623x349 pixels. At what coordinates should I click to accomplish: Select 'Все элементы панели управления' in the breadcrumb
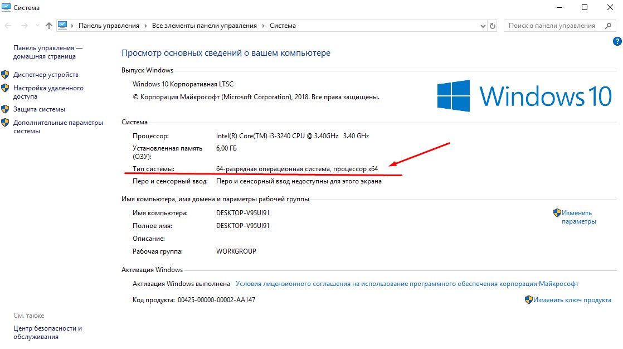(x=204, y=26)
